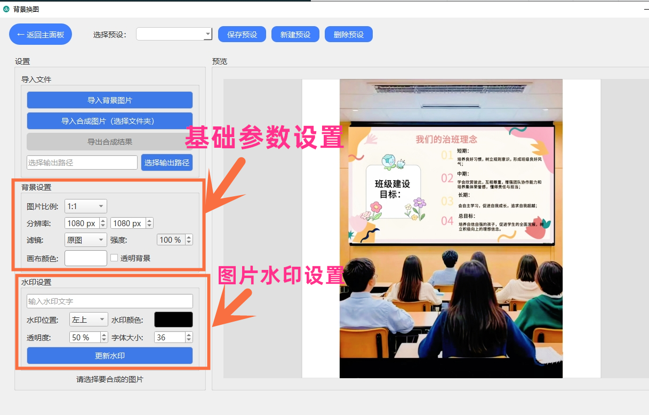Increase 字体大小 with the up arrow

click(x=189, y=334)
